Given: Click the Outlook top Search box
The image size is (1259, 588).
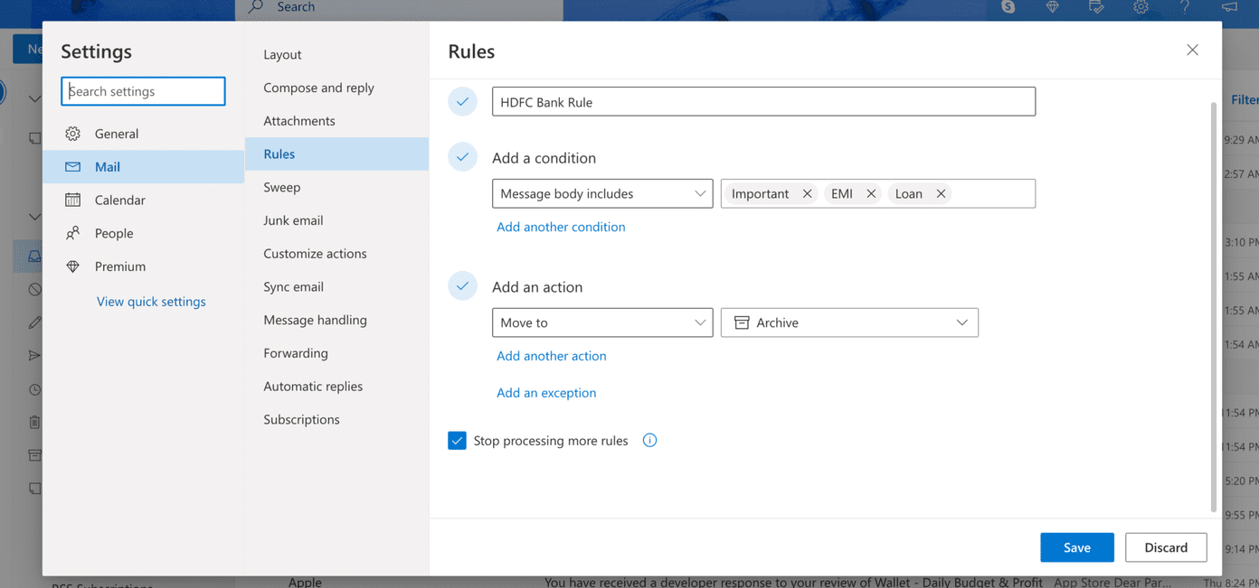Looking at the screenshot, I should pyautogui.click(x=399, y=8).
